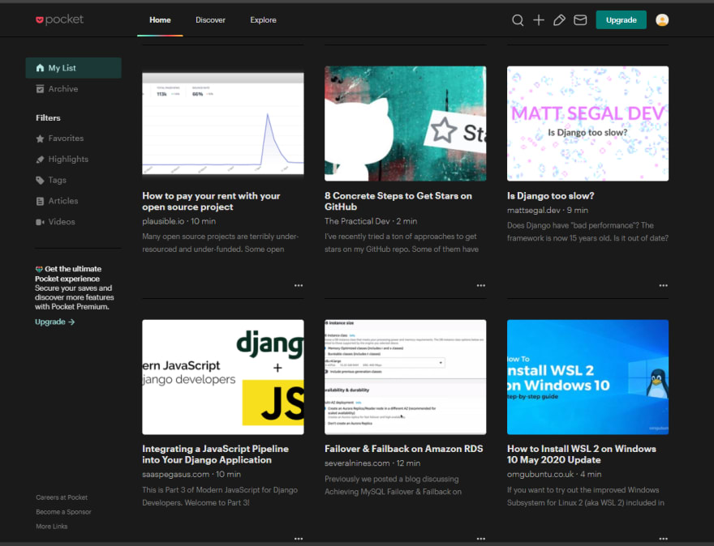The width and height of the screenshot is (714, 546).
Task: Click the Amazon RDS settings screenshot thumbnail
Action: (x=405, y=377)
